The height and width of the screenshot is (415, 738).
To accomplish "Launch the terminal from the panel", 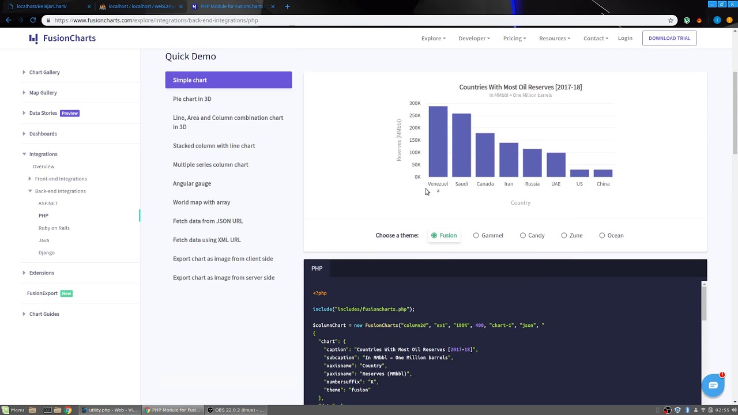I will [x=48, y=410].
